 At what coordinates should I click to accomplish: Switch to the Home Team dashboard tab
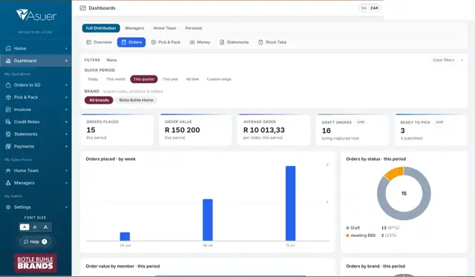(165, 28)
